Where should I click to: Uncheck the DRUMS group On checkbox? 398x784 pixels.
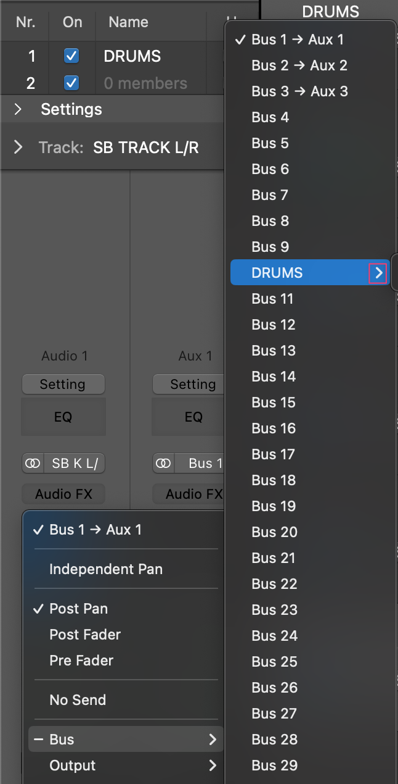71,56
